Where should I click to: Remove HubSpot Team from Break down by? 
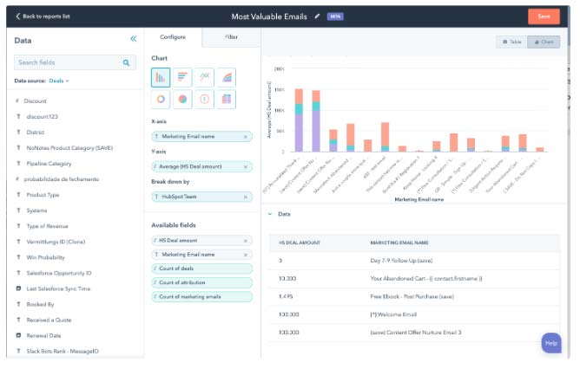tap(245, 197)
